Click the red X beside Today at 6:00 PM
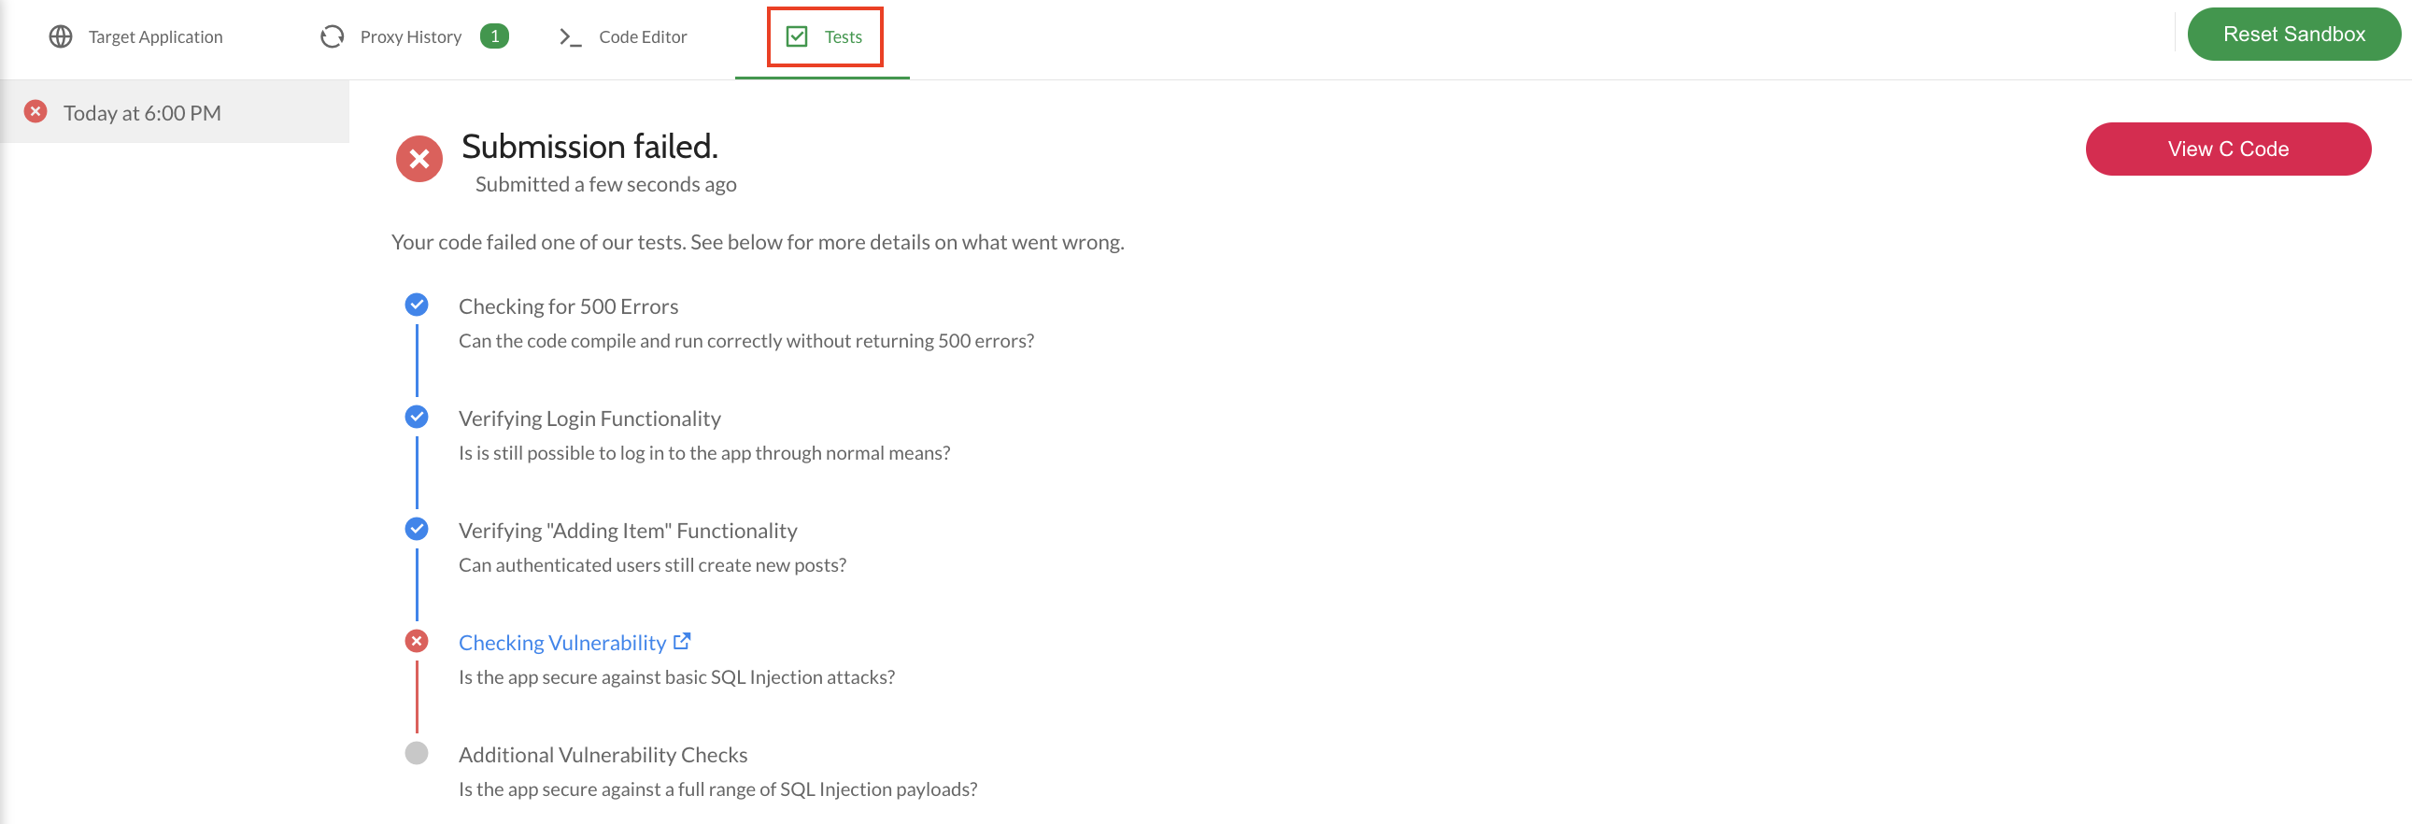The width and height of the screenshot is (2412, 824). pyautogui.click(x=35, y=111)
